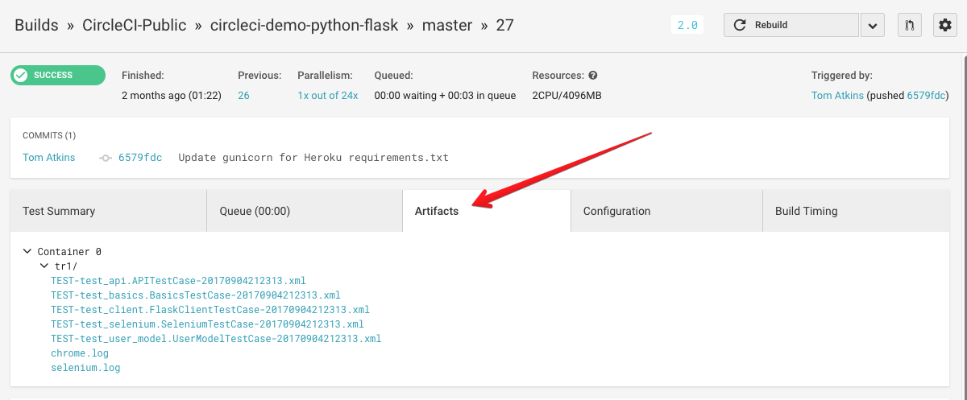Click the 2.0 version badge

[x=687, y=25]
